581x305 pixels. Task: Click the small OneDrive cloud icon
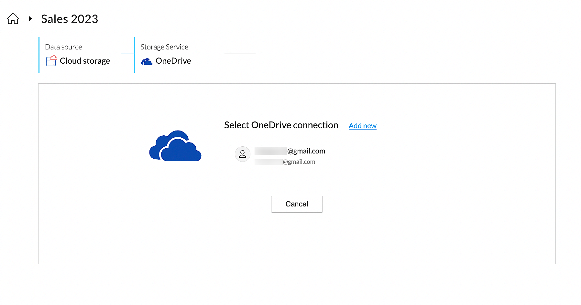click(147, 61)
